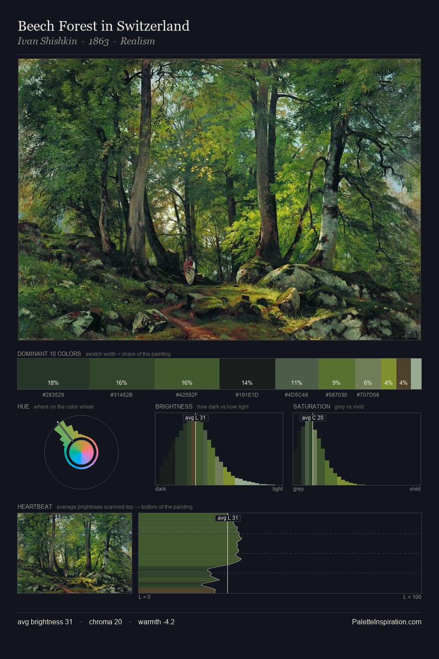This screenshot has height=659, width=439.
Task: Click the #283529 swatch marked 18%
Action: pyautogui.click(x=53, y=374)
